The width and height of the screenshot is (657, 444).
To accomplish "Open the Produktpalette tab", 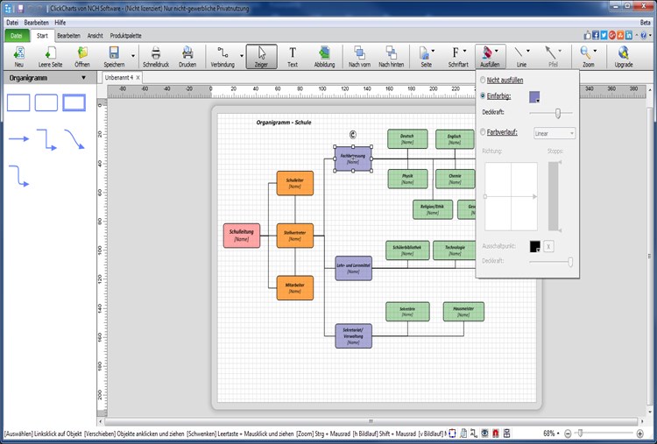I will tap(125, 36).
